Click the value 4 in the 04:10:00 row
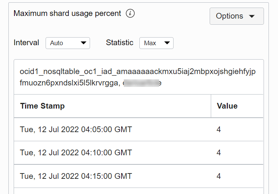Image resolution: width=278 pixels, height=194 pixels. coord(219,153)
